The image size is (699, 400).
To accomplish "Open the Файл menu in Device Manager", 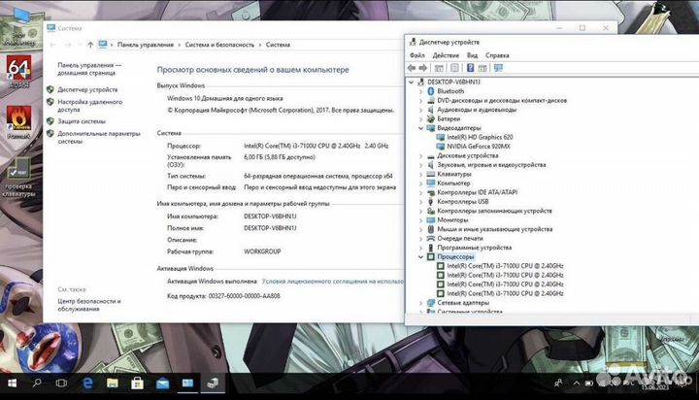I will tap(416, 55).
